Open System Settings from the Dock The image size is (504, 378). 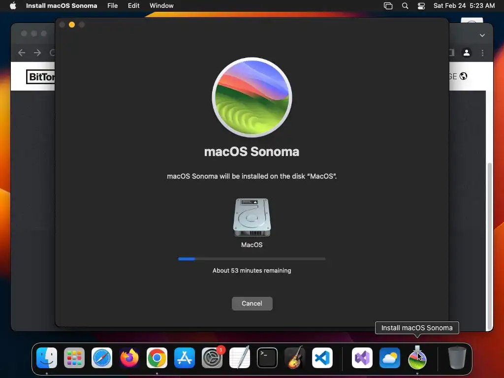point(212,358)
